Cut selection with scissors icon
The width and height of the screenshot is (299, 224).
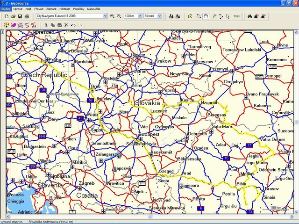[x=46, y=25]
